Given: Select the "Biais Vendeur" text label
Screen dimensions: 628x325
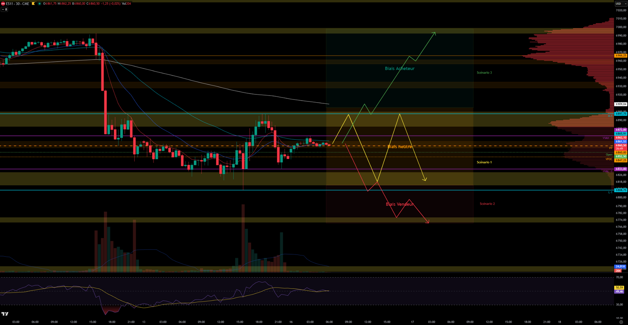Looking at the screenshot, I should tap(399, 204).
